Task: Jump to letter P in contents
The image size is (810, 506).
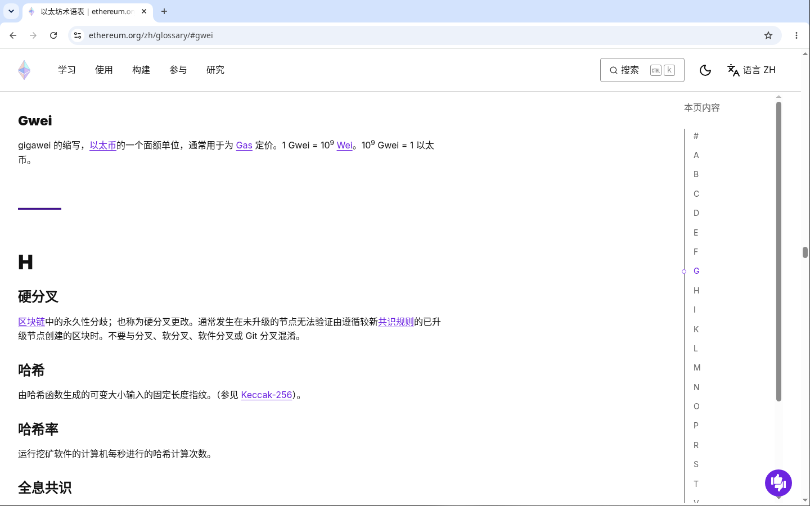Action: (696, 426)
